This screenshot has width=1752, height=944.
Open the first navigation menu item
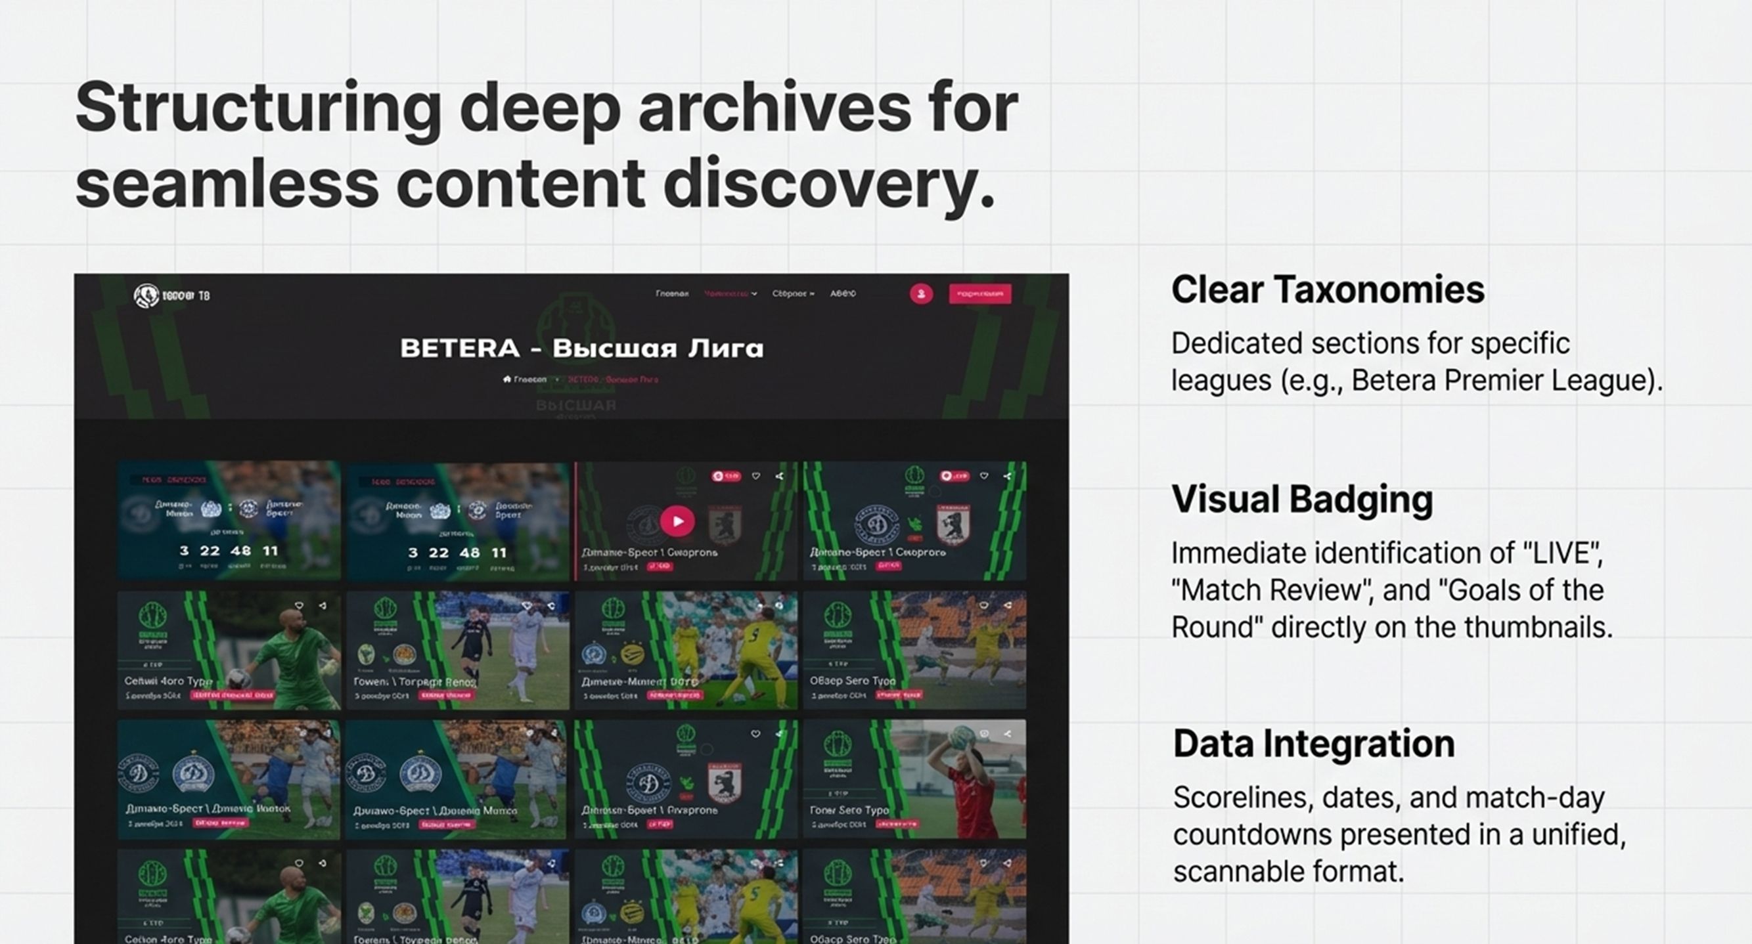(671, 293)
